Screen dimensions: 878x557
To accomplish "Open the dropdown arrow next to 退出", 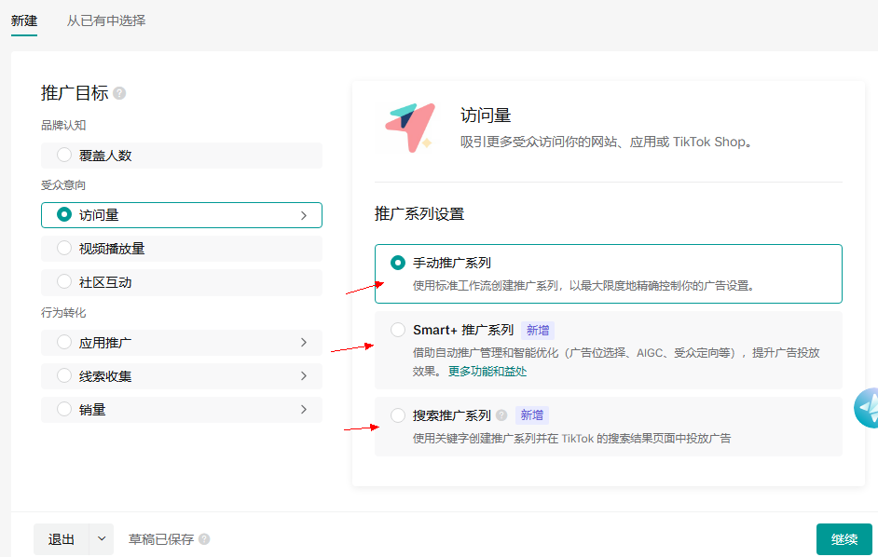I will click(102, 539).
